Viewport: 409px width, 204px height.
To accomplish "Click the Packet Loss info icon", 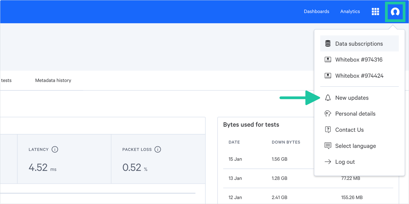I will [x=158, y=149].
